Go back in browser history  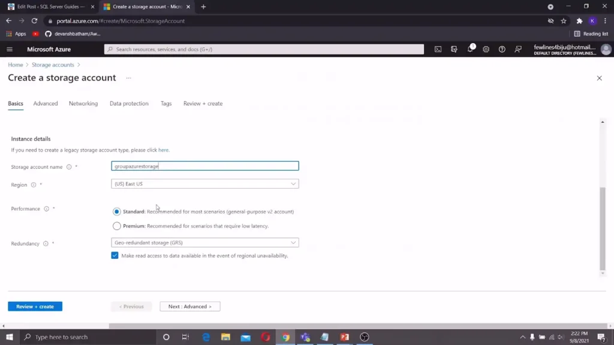point(8,21)
